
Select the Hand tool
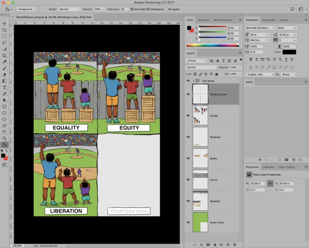tap(4, 132)
